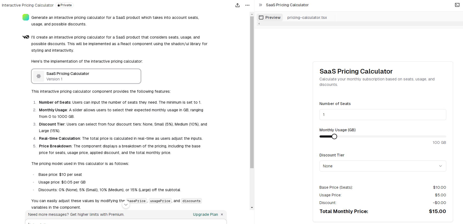Click the usagePrice code token
The height and width of the screenshot is (224, 463).
160,201
